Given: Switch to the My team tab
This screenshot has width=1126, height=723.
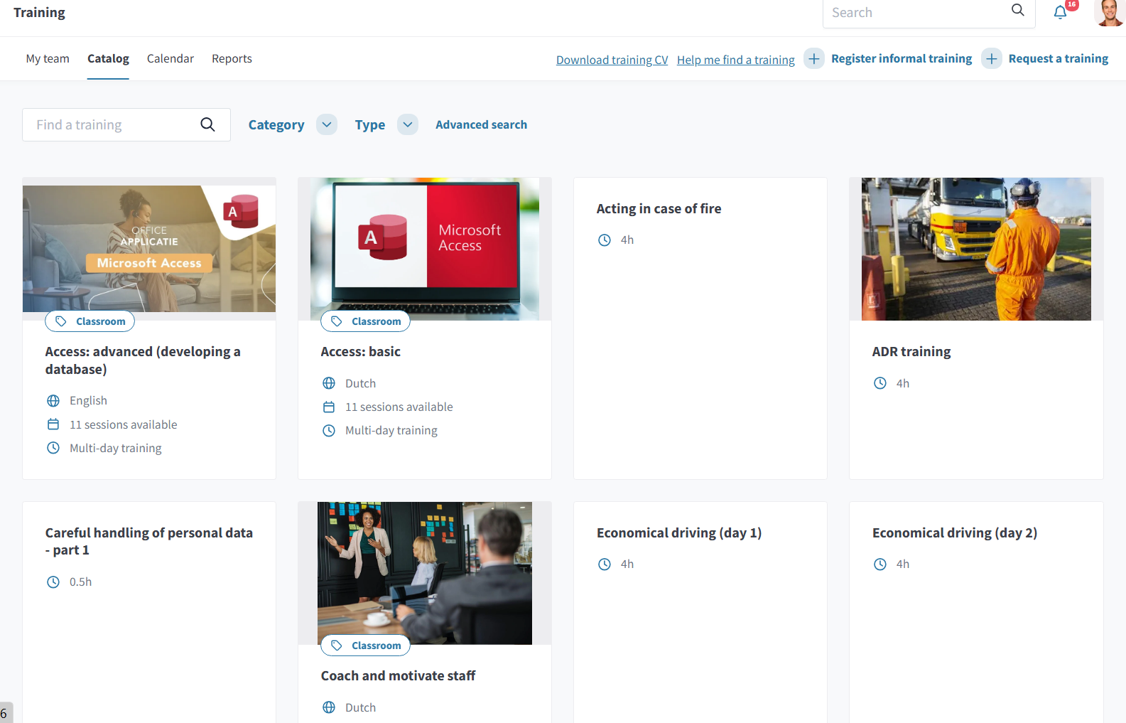Looking at the screenshot, I should (48, 58).
